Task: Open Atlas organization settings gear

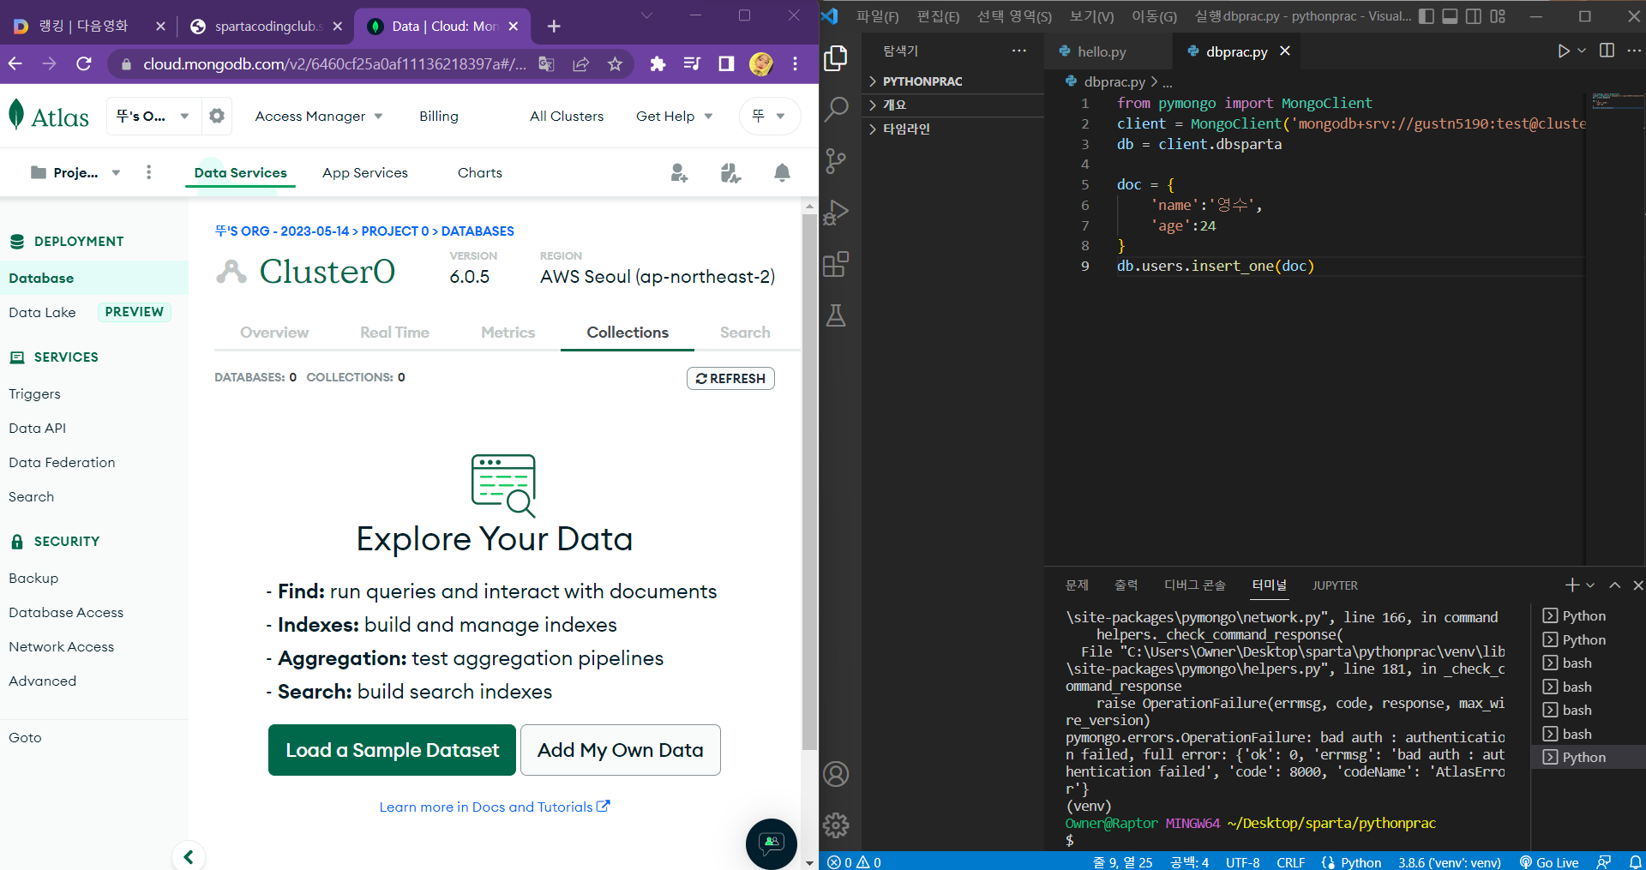Action: pyautogui.click(x=217, y=116)
